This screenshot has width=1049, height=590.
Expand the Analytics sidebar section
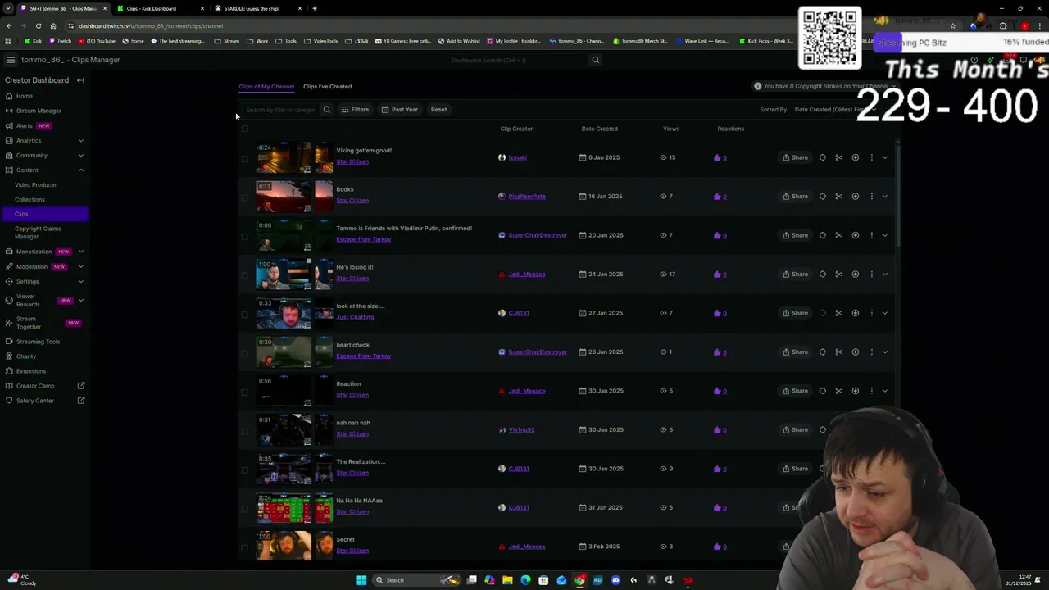coord(80,141)
